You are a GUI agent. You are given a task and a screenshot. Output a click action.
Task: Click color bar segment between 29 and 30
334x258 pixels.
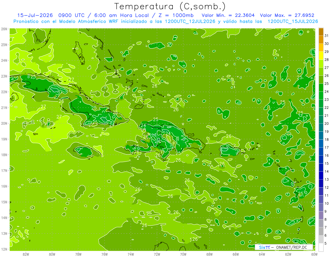321,48
